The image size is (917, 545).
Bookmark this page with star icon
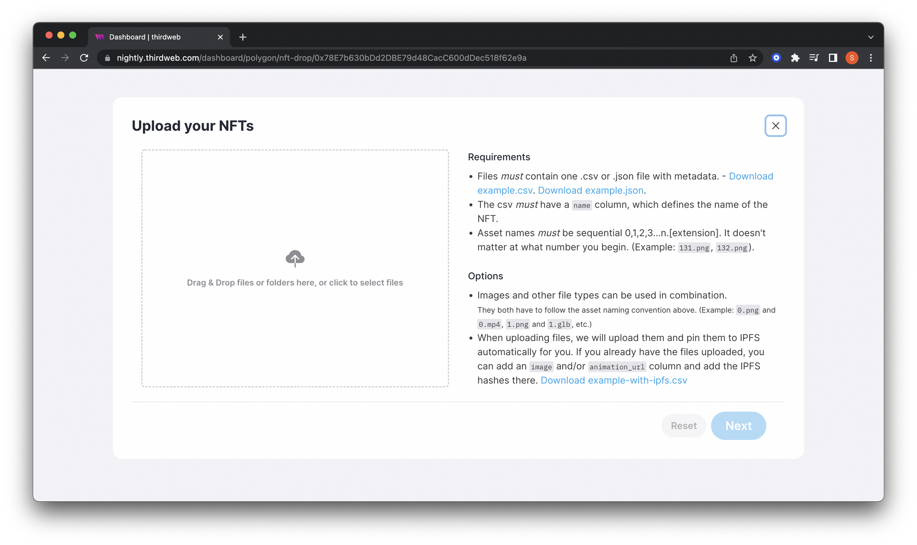point(752,58)
